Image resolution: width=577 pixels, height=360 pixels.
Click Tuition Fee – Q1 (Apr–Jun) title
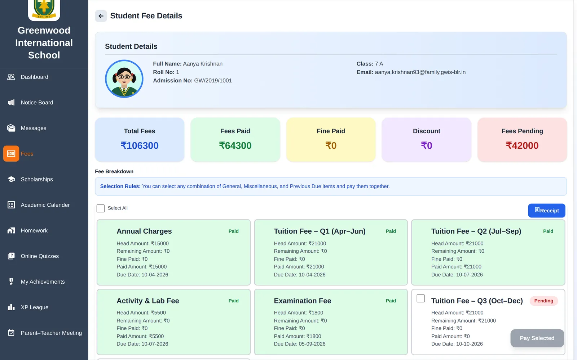320,231
